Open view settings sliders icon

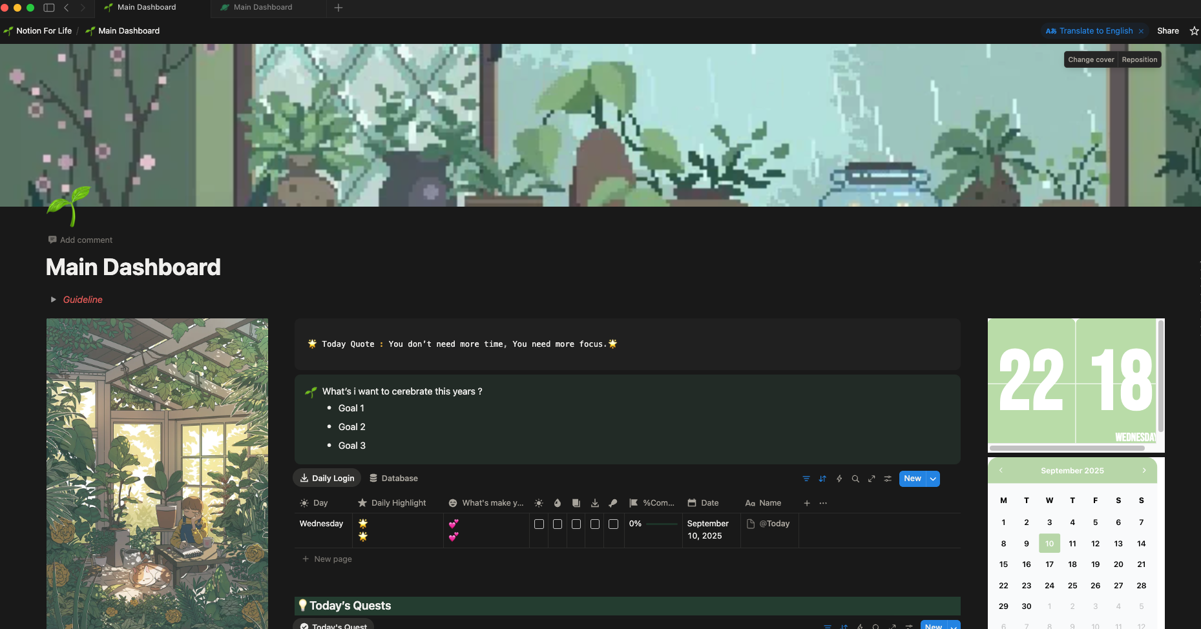coord(888,479)
